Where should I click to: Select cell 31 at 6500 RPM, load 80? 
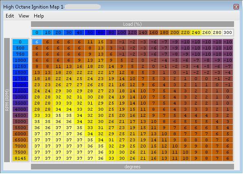click(111, 140)
